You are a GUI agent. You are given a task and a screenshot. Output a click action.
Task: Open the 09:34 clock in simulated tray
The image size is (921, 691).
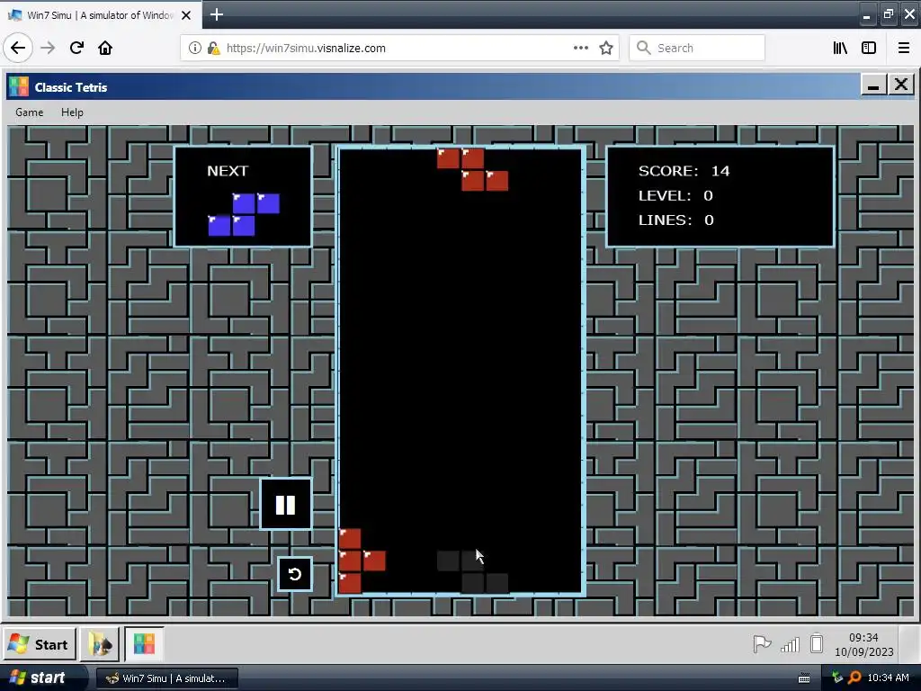click(x=863, y=638)
